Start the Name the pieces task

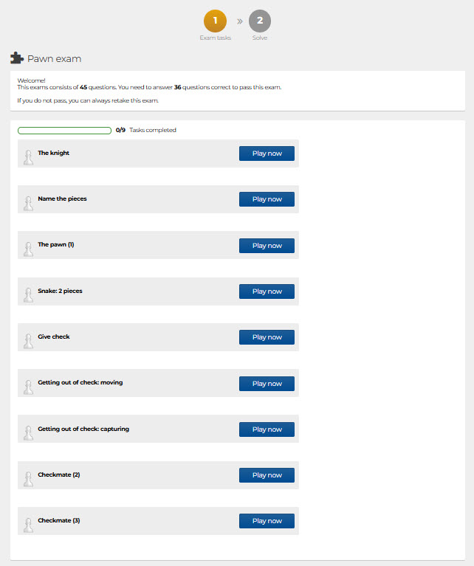[x=267, y=199]
